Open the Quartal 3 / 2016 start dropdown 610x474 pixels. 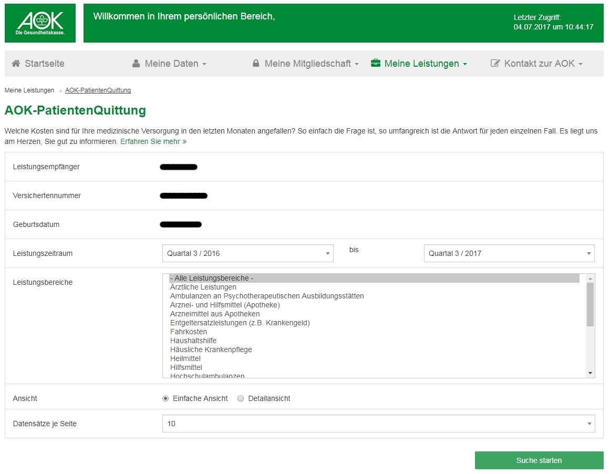click(248, 253)
